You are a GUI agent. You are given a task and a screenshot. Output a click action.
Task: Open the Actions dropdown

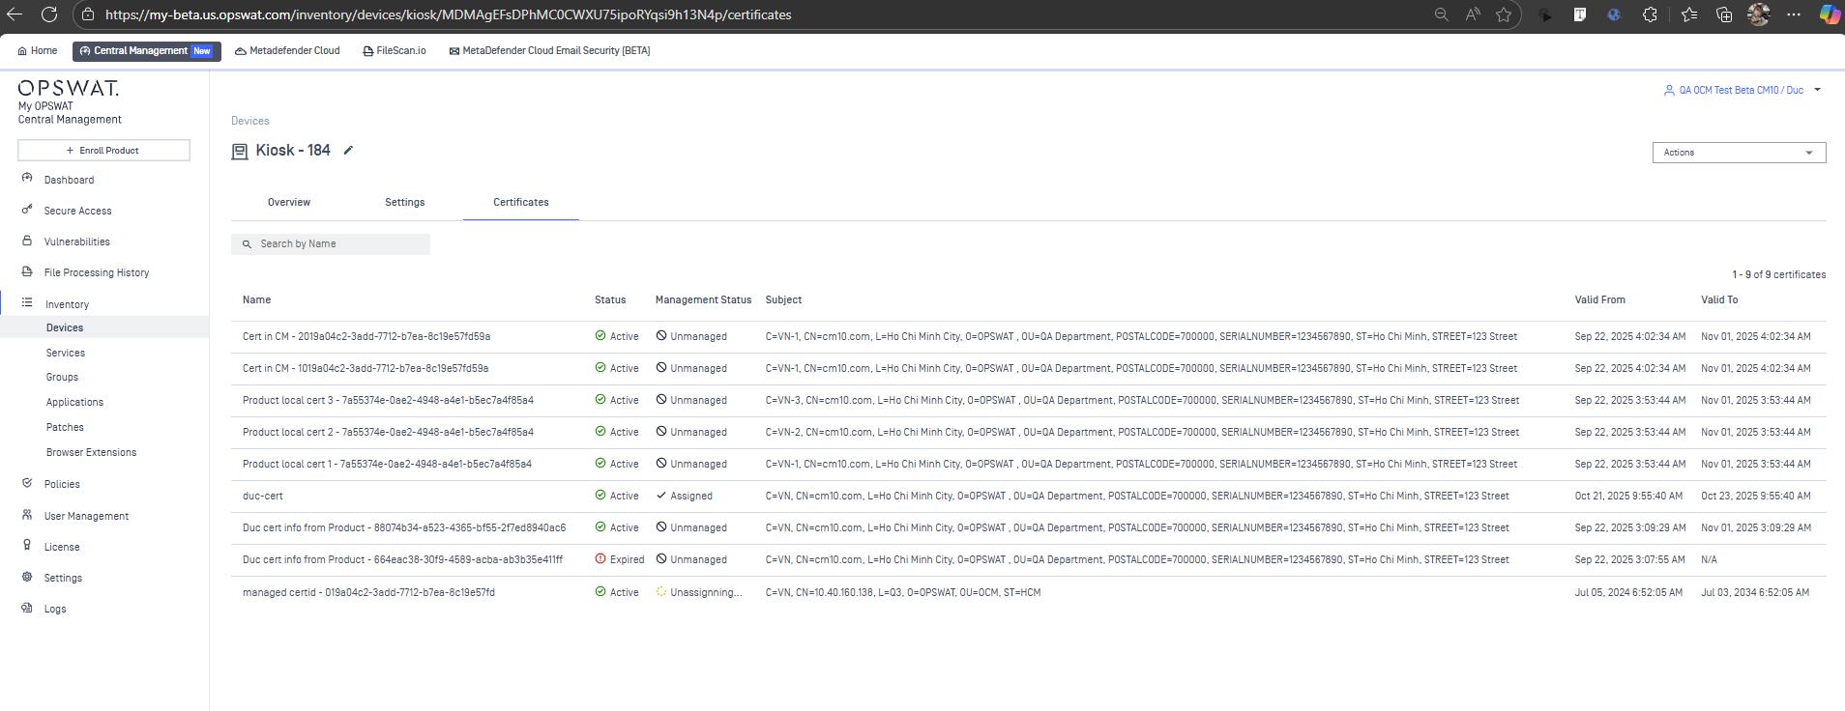point(1738,153)
